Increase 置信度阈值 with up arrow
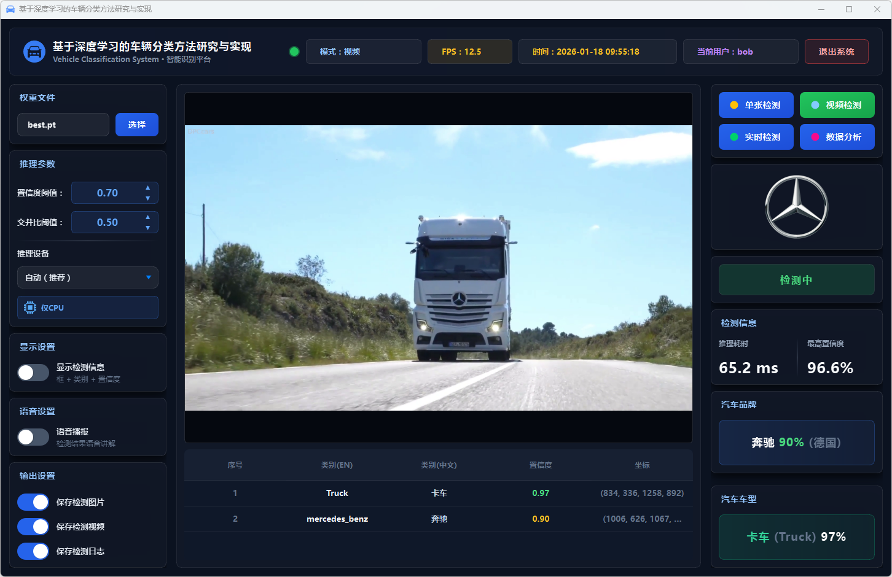 147,188
